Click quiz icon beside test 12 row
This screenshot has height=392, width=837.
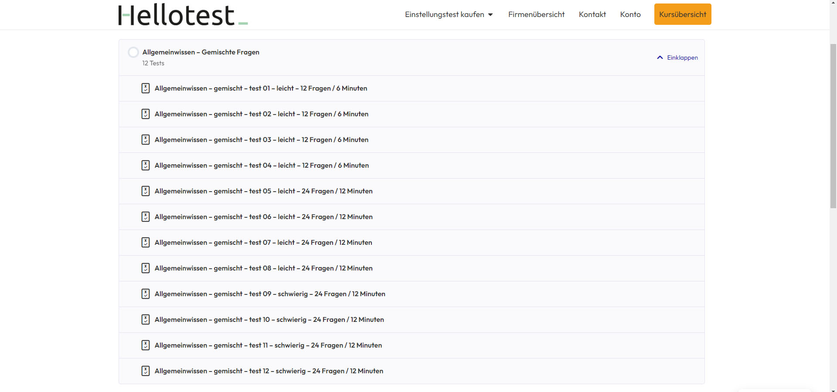click(x=146, y=371)
